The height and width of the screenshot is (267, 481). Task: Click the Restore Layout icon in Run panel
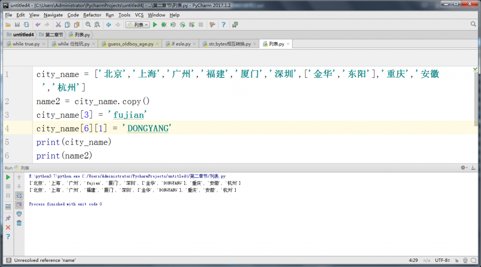click(8, 207)
